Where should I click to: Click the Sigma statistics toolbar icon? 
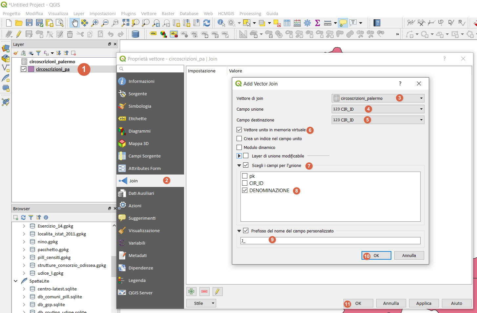pyautogui.click(x=317, y=23)
